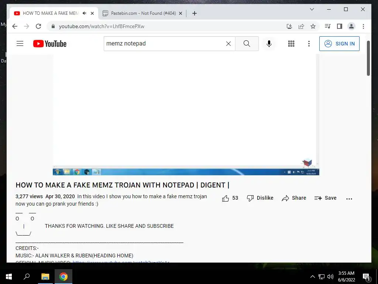Screen dimensions: 378x284
Task: Open the notification center icon
Action: click(x=366, y=277)
